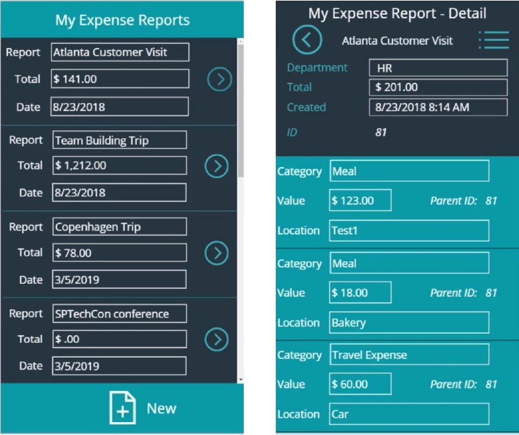Click Parent ID beside $ 123.00
The width and height of the screenshot is (519, 435).
[463, 200]
